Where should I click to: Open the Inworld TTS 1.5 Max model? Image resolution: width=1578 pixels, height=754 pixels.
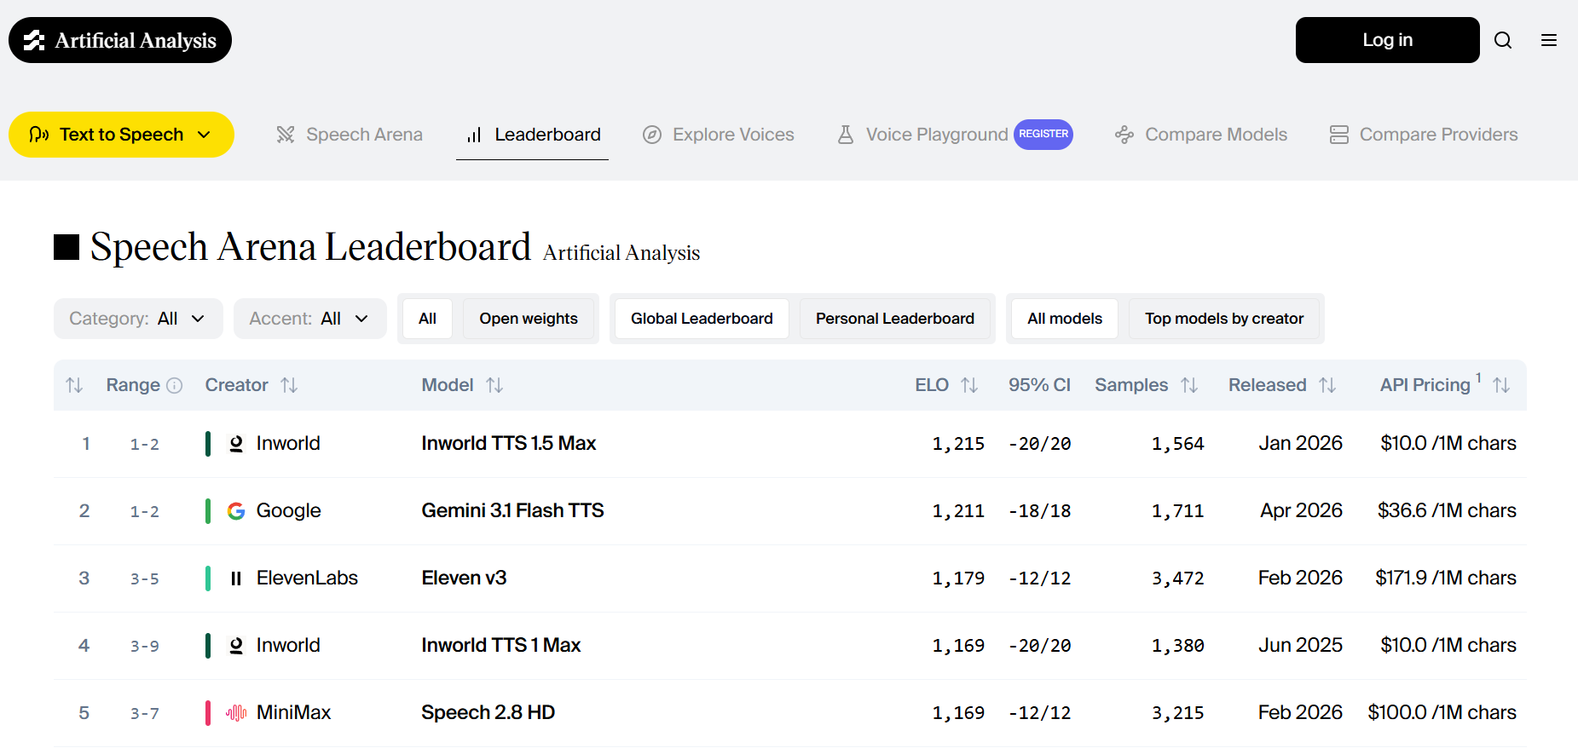click(x=508, y=443)
